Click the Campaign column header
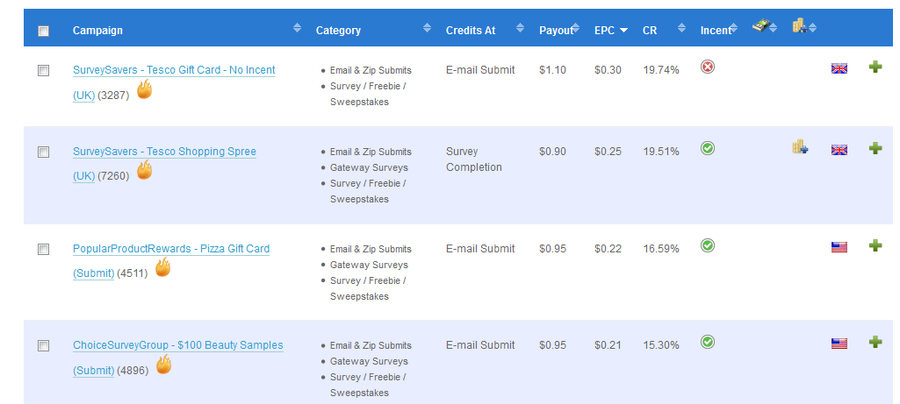 tap(97, 31)
